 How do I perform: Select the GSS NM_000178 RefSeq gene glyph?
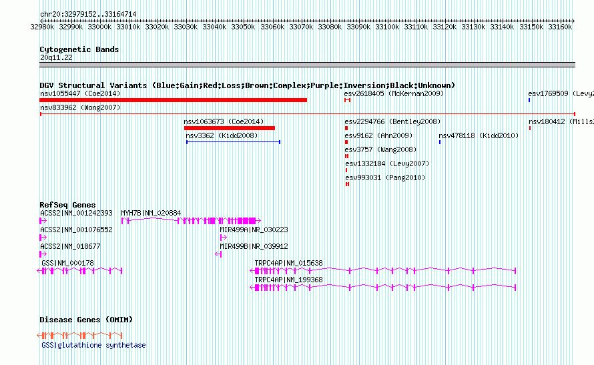(x=79, y=270)
